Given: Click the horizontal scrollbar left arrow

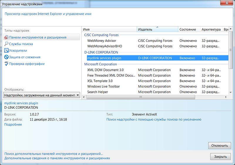Looking at the screenshot, I should pyautogui.click(x=84, y=97).
